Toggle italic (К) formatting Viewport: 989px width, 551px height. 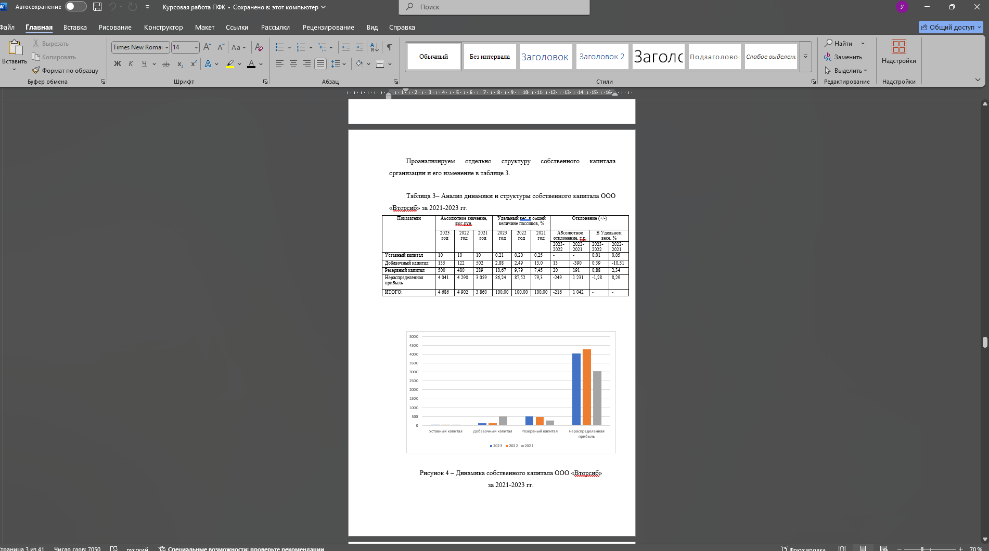click(131, 64)
